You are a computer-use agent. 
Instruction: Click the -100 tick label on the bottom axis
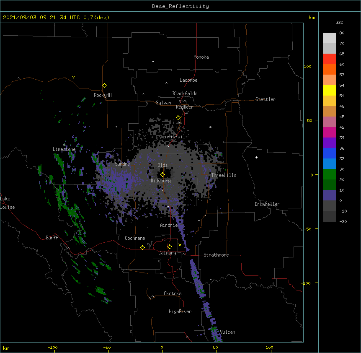pos(52,347)
